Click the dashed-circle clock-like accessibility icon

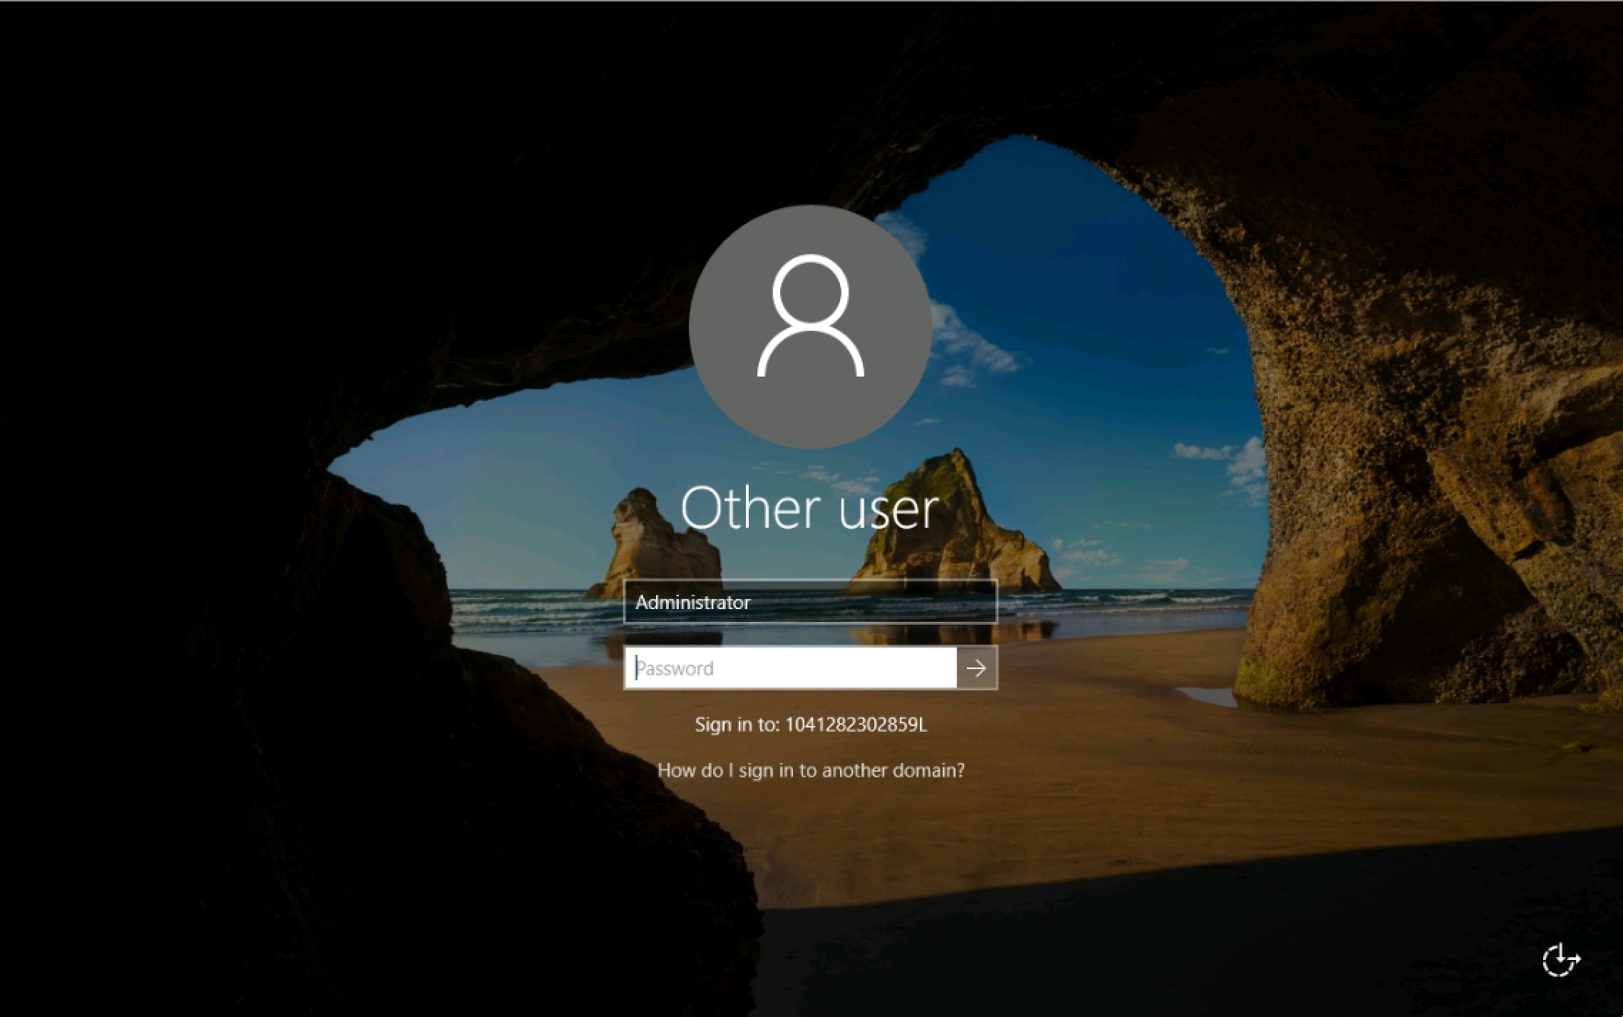click(x=1560, y=959)
